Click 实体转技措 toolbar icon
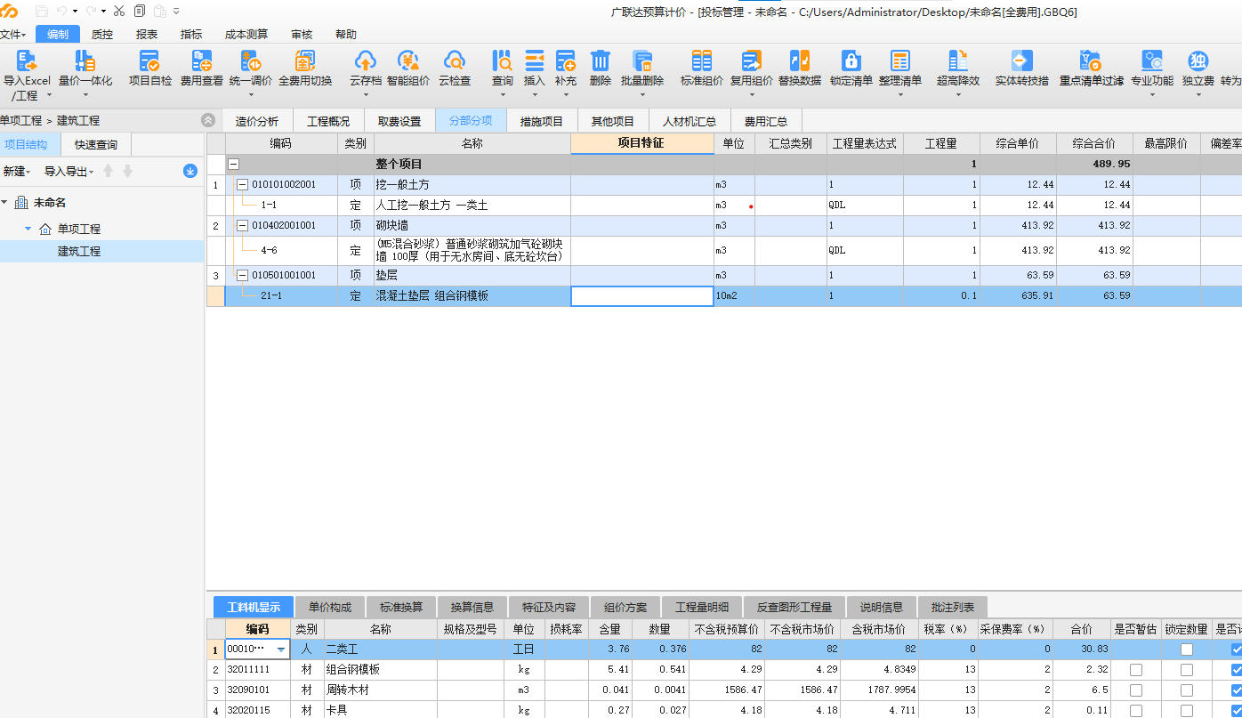1242x718 pixels. (1022, 61)
